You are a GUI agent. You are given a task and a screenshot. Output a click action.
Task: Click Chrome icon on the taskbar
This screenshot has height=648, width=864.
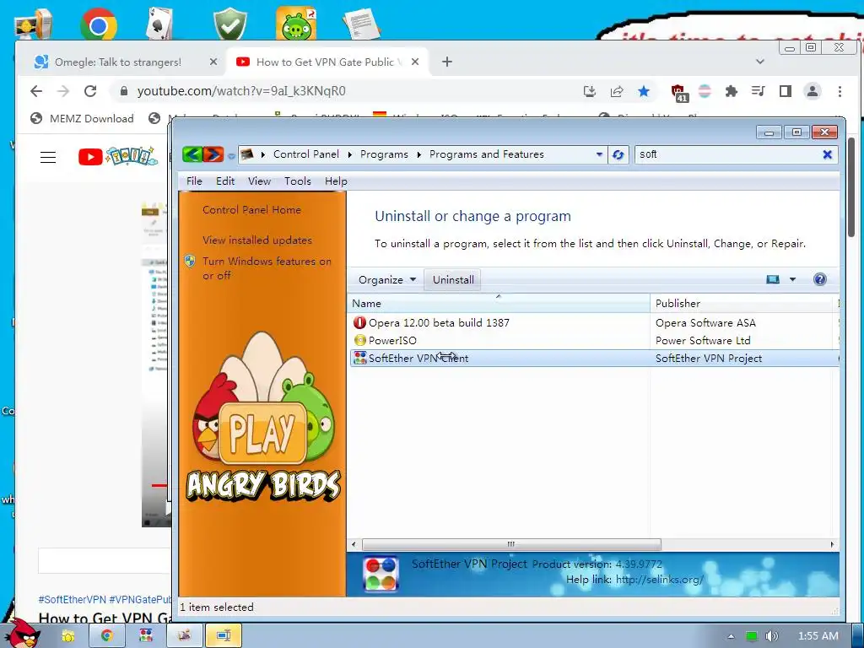[106, 635]
